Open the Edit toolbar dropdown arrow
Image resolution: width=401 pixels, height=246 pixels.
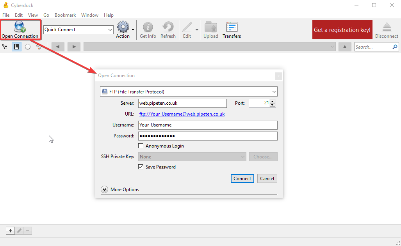[197, 30]
